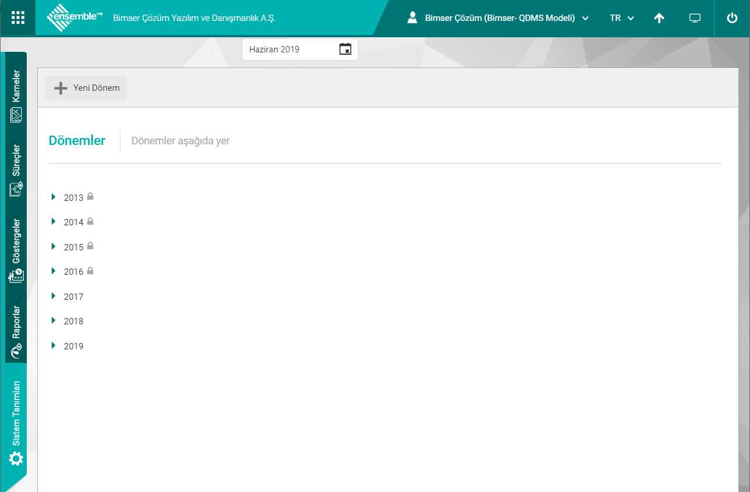
Task: Click the user profile avatar icon
Action: click(413, 18)
